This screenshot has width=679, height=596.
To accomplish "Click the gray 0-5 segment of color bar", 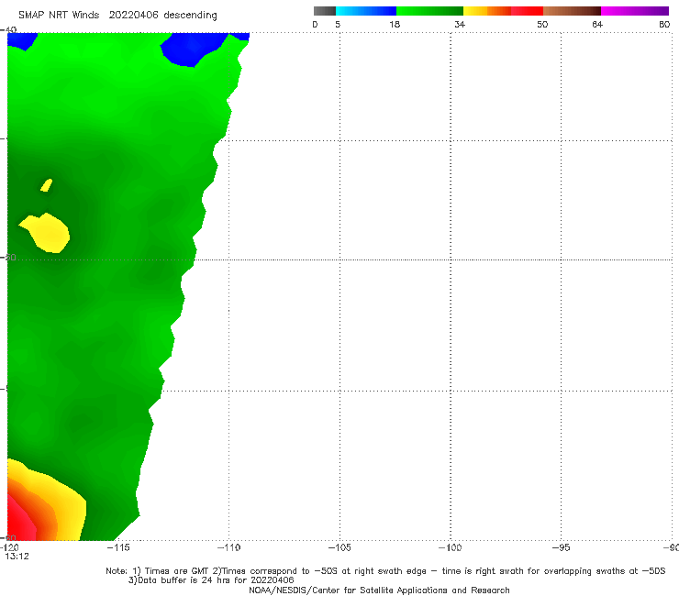I will (325, 11).
